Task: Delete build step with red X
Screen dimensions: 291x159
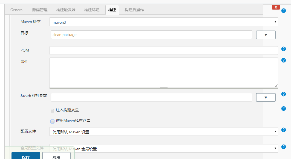Action: point(276,7)
